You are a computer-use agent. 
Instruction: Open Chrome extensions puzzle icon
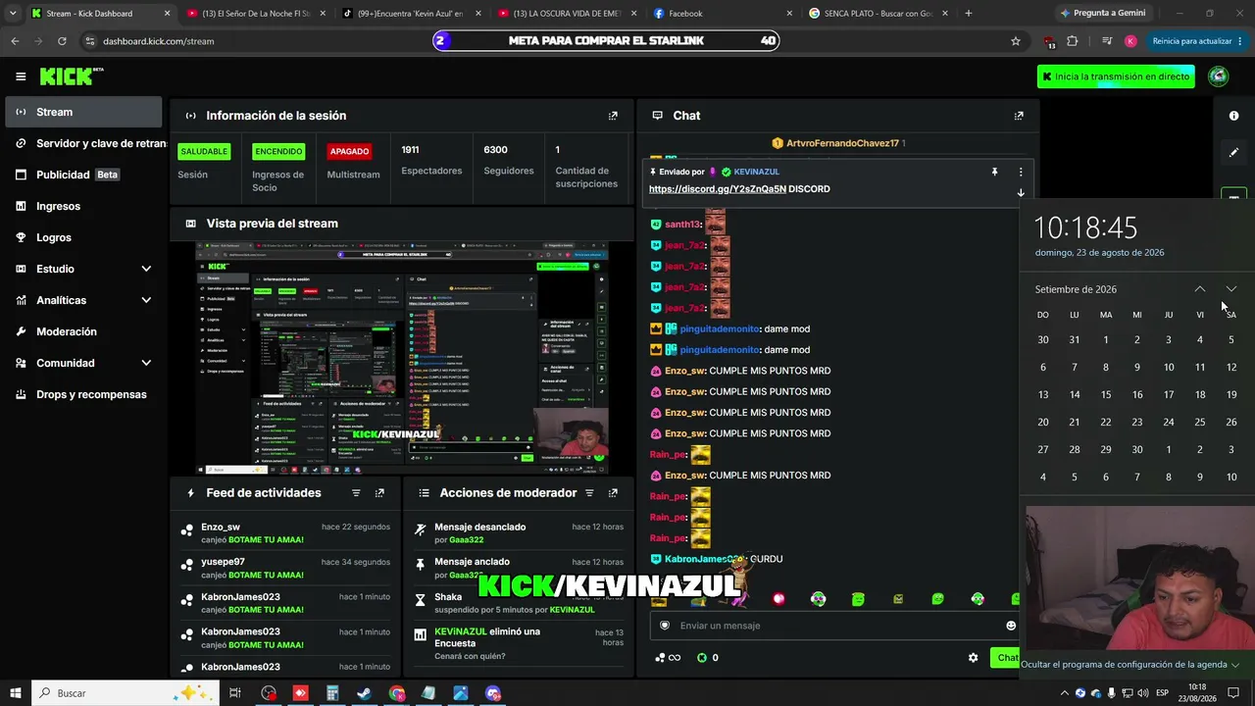tap(1072, 41)
